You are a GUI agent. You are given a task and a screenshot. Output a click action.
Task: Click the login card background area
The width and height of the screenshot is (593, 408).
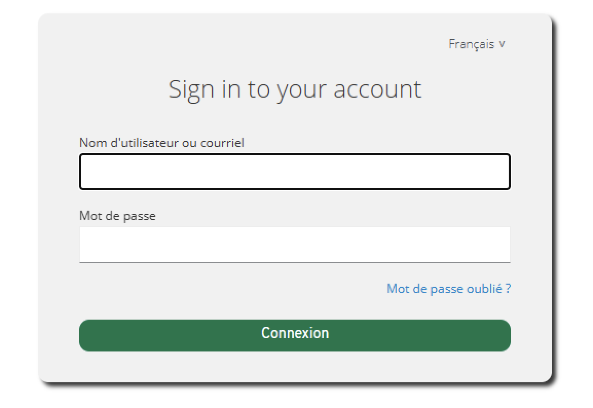[294, 367]
